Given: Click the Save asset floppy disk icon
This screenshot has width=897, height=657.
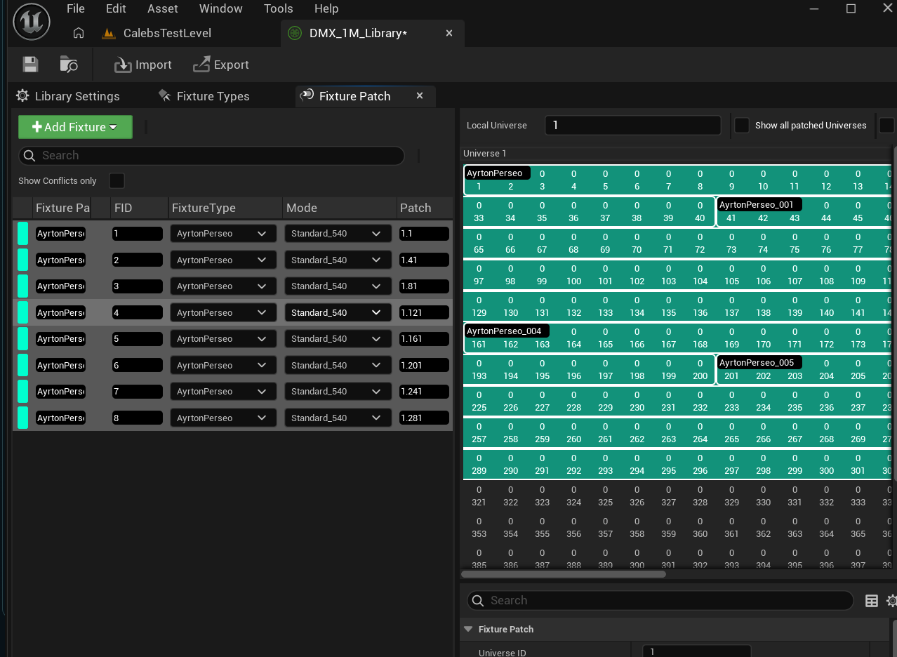Looking at the screenshot, I should tap(30, 65).
